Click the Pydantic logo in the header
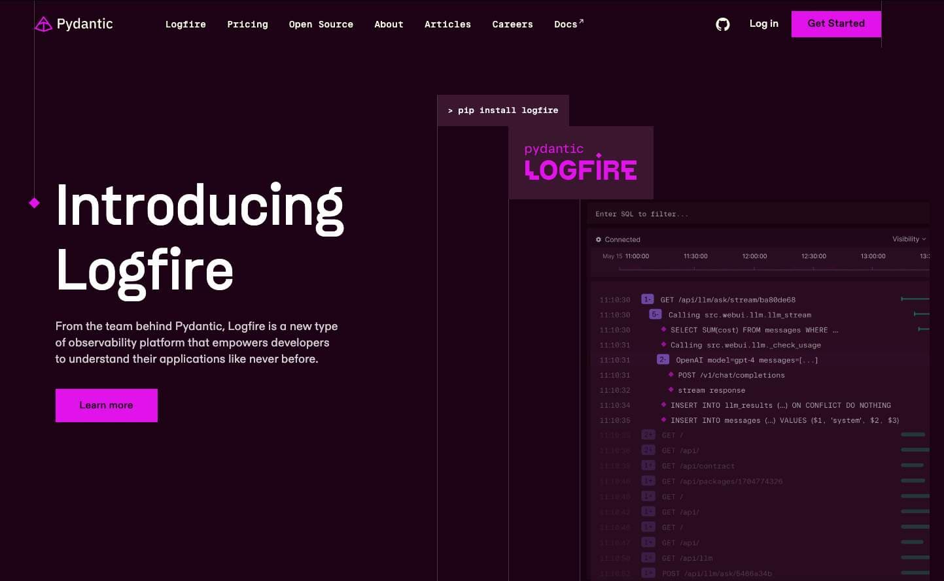This screenshot has height=581, width=944. point(73,24)
